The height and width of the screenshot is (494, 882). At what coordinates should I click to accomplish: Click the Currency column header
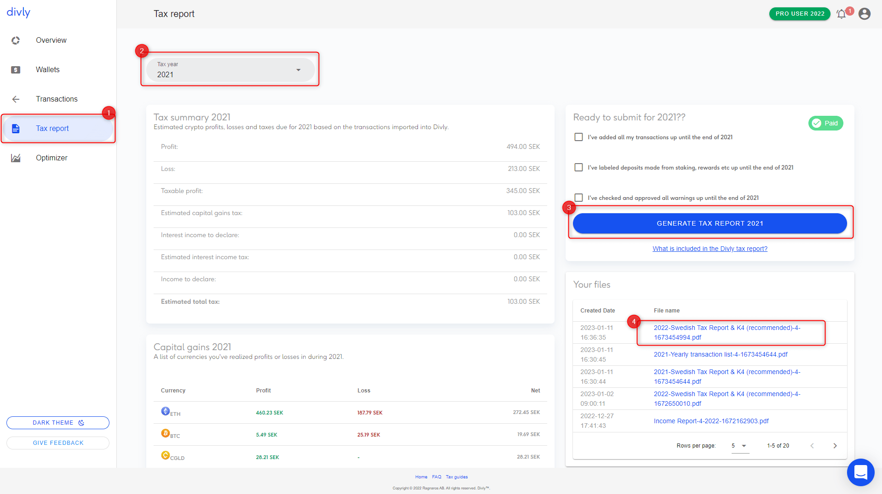173,391
